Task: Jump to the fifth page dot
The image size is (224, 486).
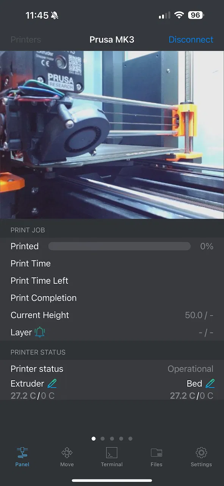Action: click(130, 439)
